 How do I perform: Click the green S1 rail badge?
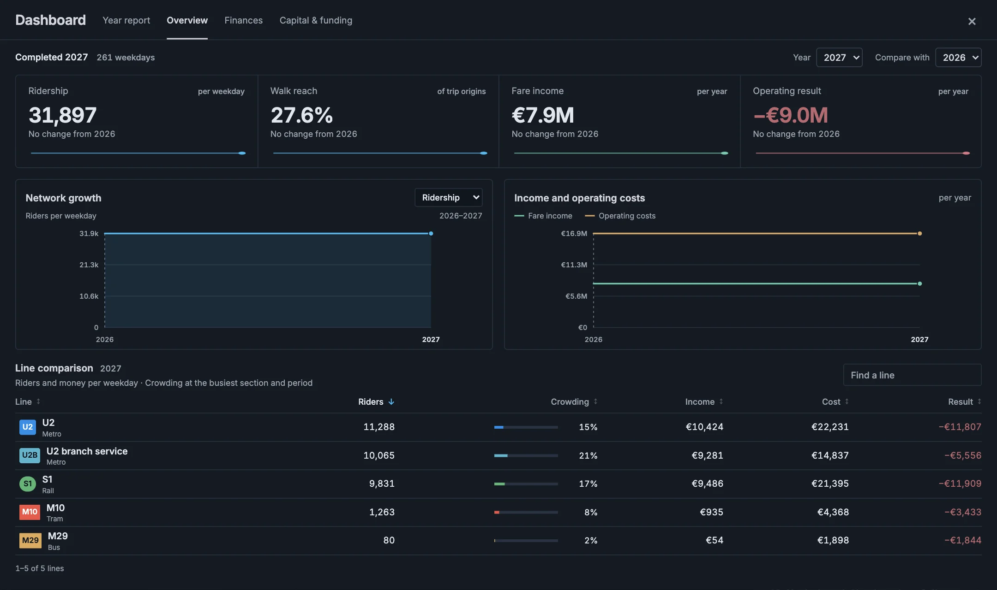[28, 484]
